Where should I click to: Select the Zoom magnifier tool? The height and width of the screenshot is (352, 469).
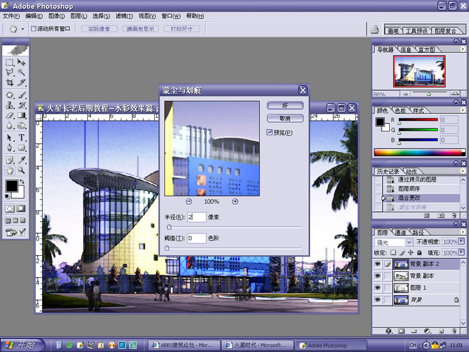[21, 170]
